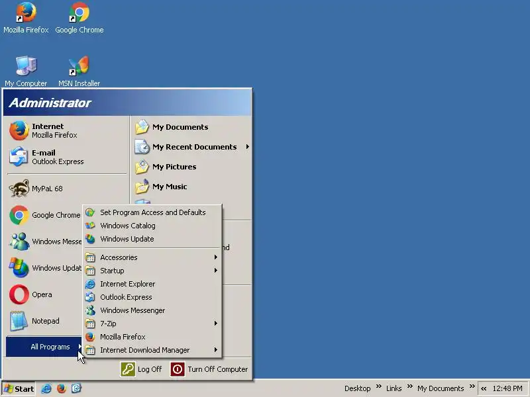Click Mozilla Firefox icon in programs submenu
530x397 pixels.
pos(90,337)
